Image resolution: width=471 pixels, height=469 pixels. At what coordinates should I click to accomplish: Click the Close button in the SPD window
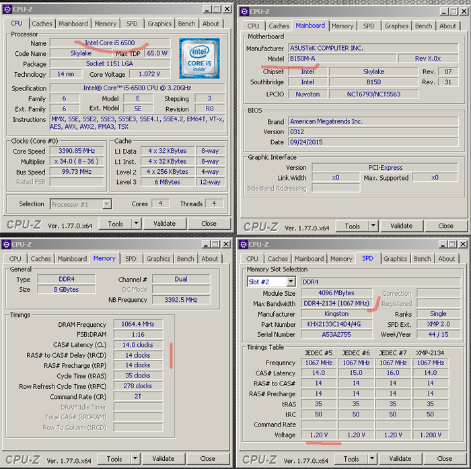tap(445, 459)
